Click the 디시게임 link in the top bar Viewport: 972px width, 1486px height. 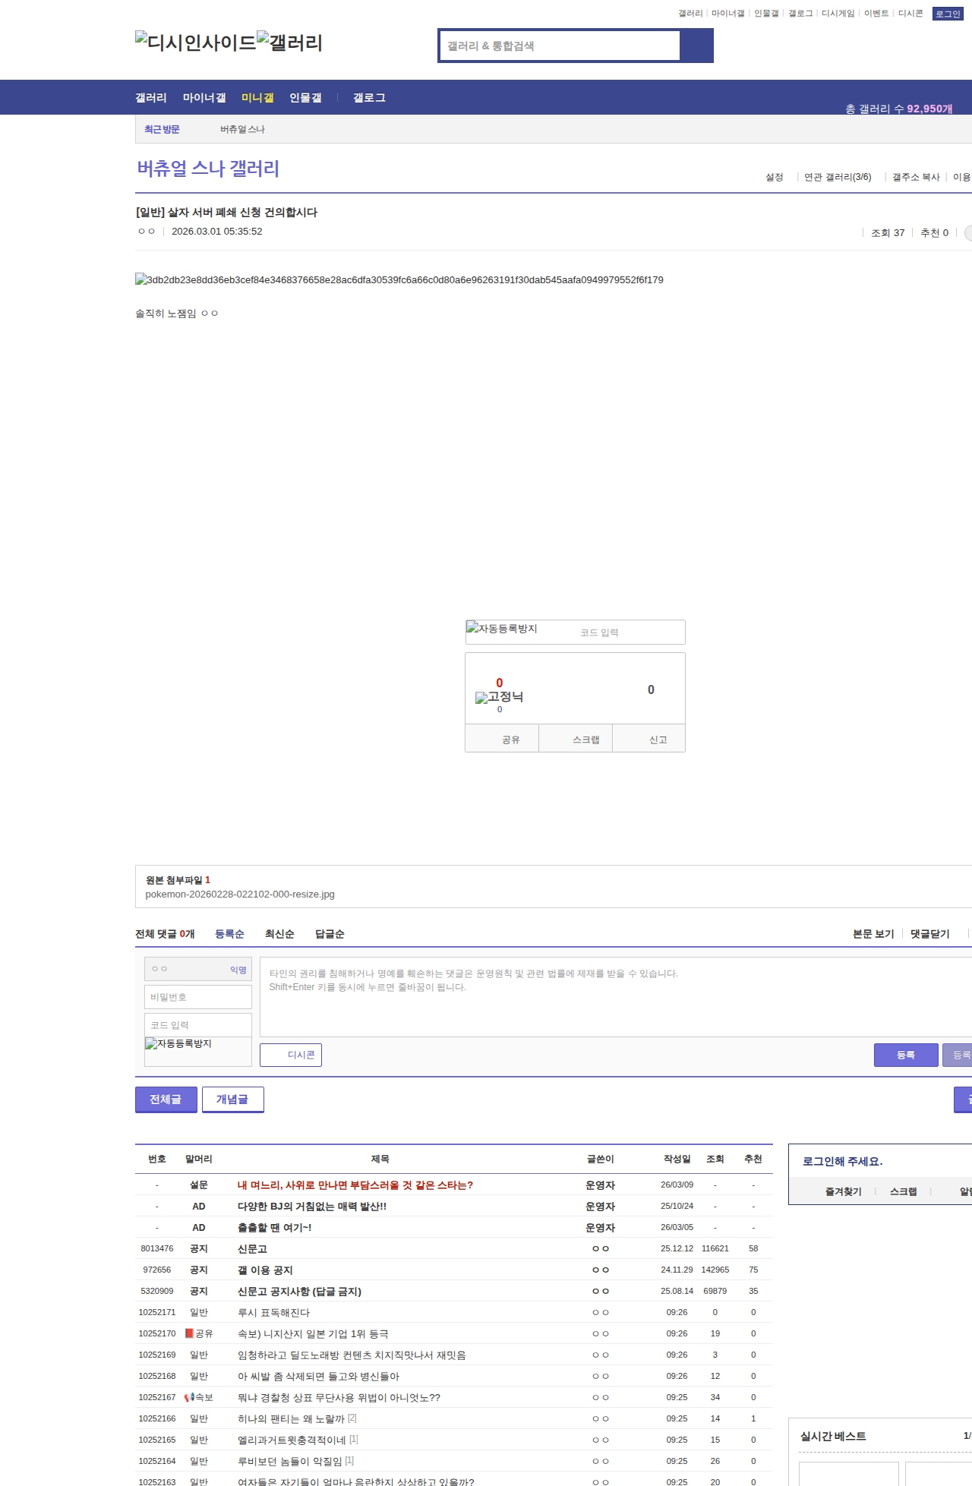pos(838,14)
